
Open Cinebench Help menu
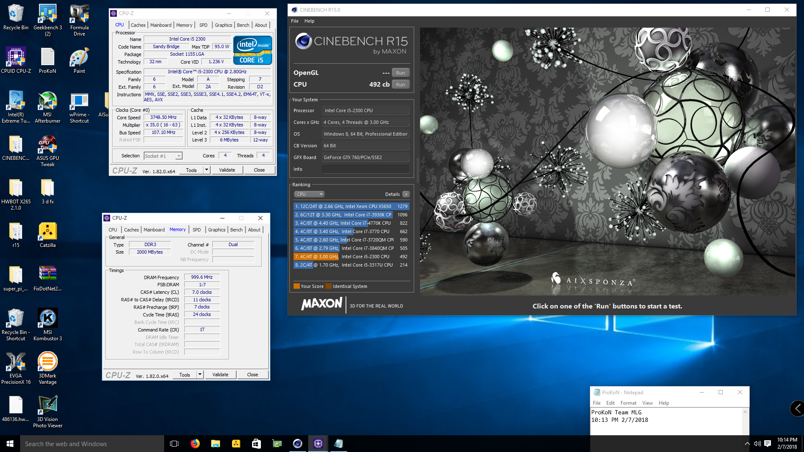coord(309,21)
